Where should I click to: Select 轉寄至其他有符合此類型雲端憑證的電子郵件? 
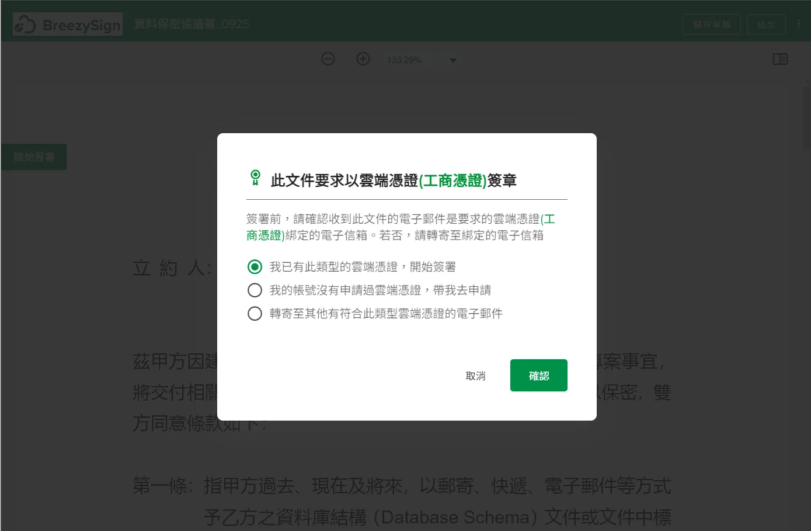coord(255,314)
